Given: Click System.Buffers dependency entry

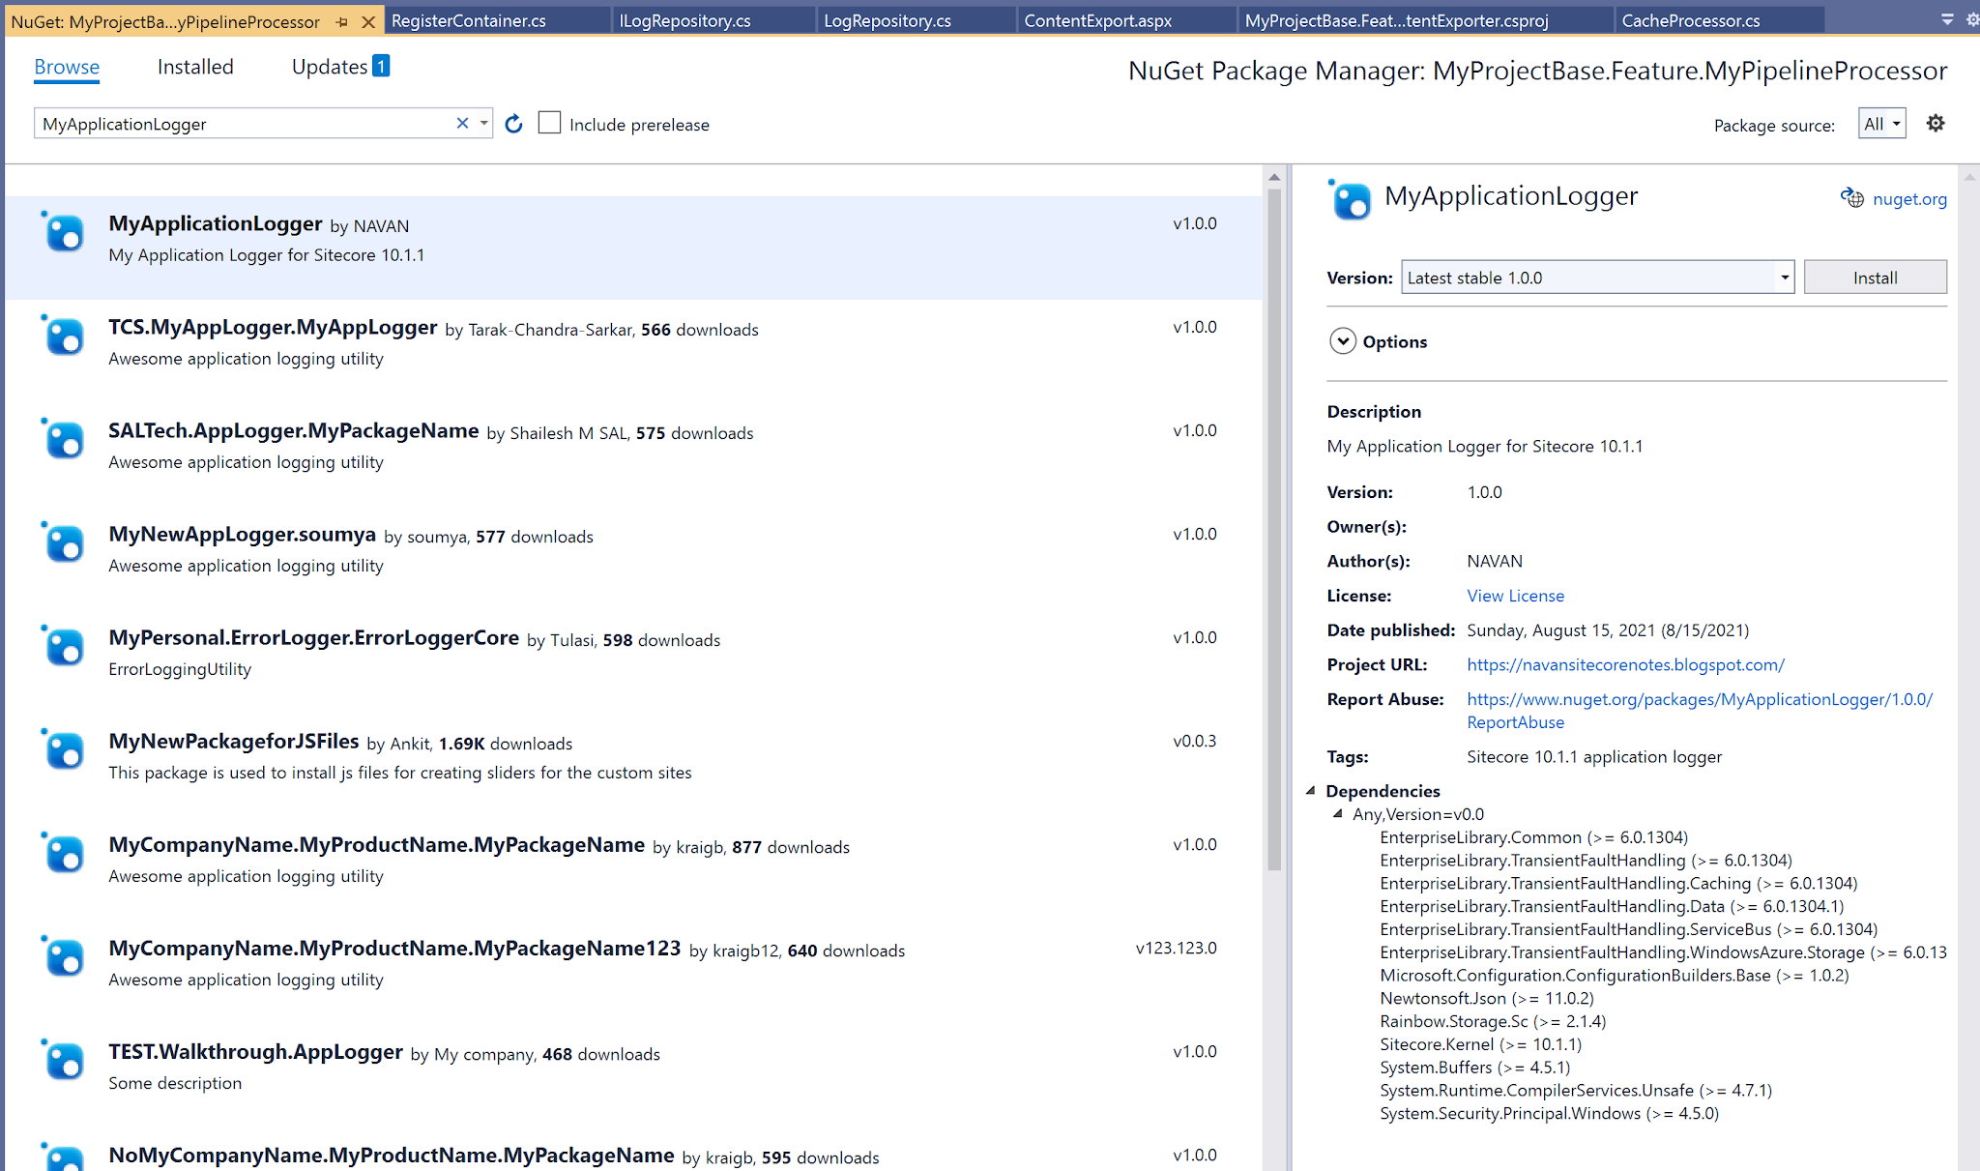Looking at the screenshot, I should click(x=1474, y=1068).
